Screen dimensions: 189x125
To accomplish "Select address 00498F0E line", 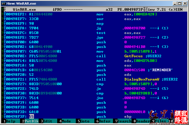I will tap(16, 56).
